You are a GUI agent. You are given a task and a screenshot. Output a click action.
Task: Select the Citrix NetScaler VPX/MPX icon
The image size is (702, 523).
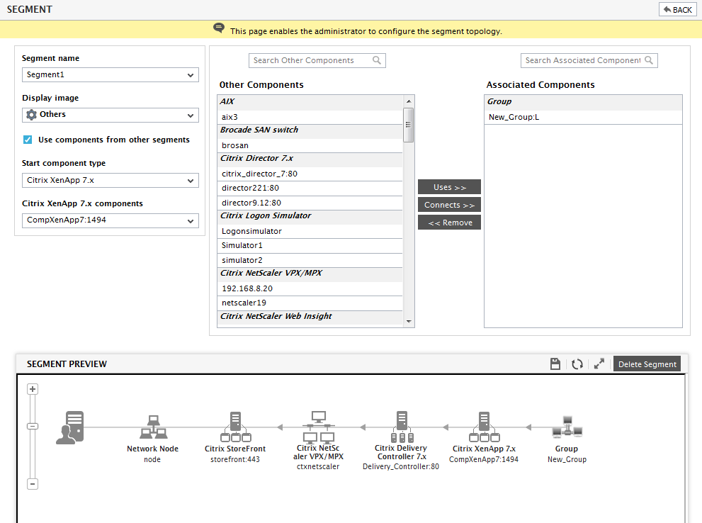click(x=318, y=427)
